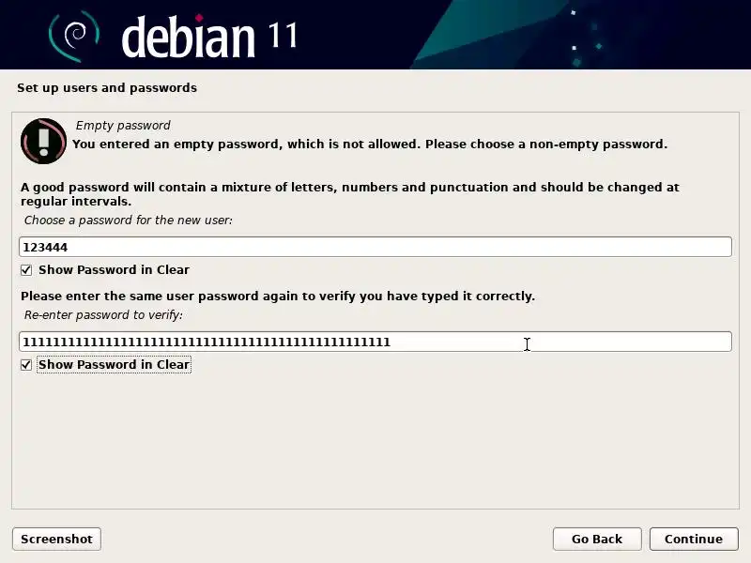Uncheck the checkbox box under verify field
Image resolution: width=751 pixels, height=563 pixels.
coord(26,365)
